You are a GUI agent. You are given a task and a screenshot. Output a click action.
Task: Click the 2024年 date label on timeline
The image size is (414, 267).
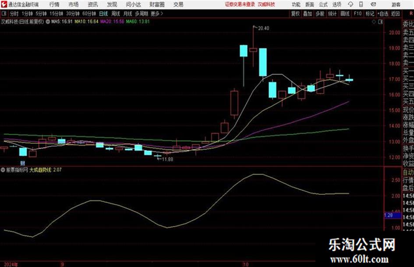coord(11,264)
